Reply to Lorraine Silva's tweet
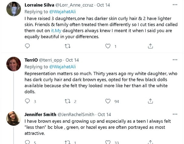184x144 pixels. point(27,46)
